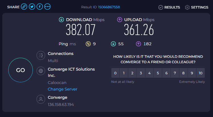Click the Caloocan server location
Screen dimensions: 213x117
click(x=57, y=83)
